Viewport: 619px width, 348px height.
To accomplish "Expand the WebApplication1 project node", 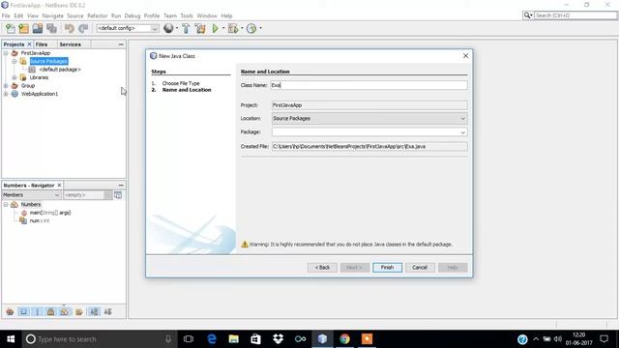I will pos(6,94).
